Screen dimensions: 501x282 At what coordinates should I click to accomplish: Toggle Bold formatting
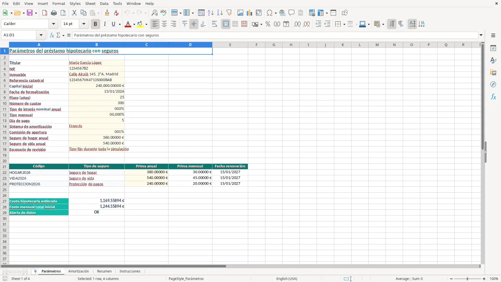point(95,24)
